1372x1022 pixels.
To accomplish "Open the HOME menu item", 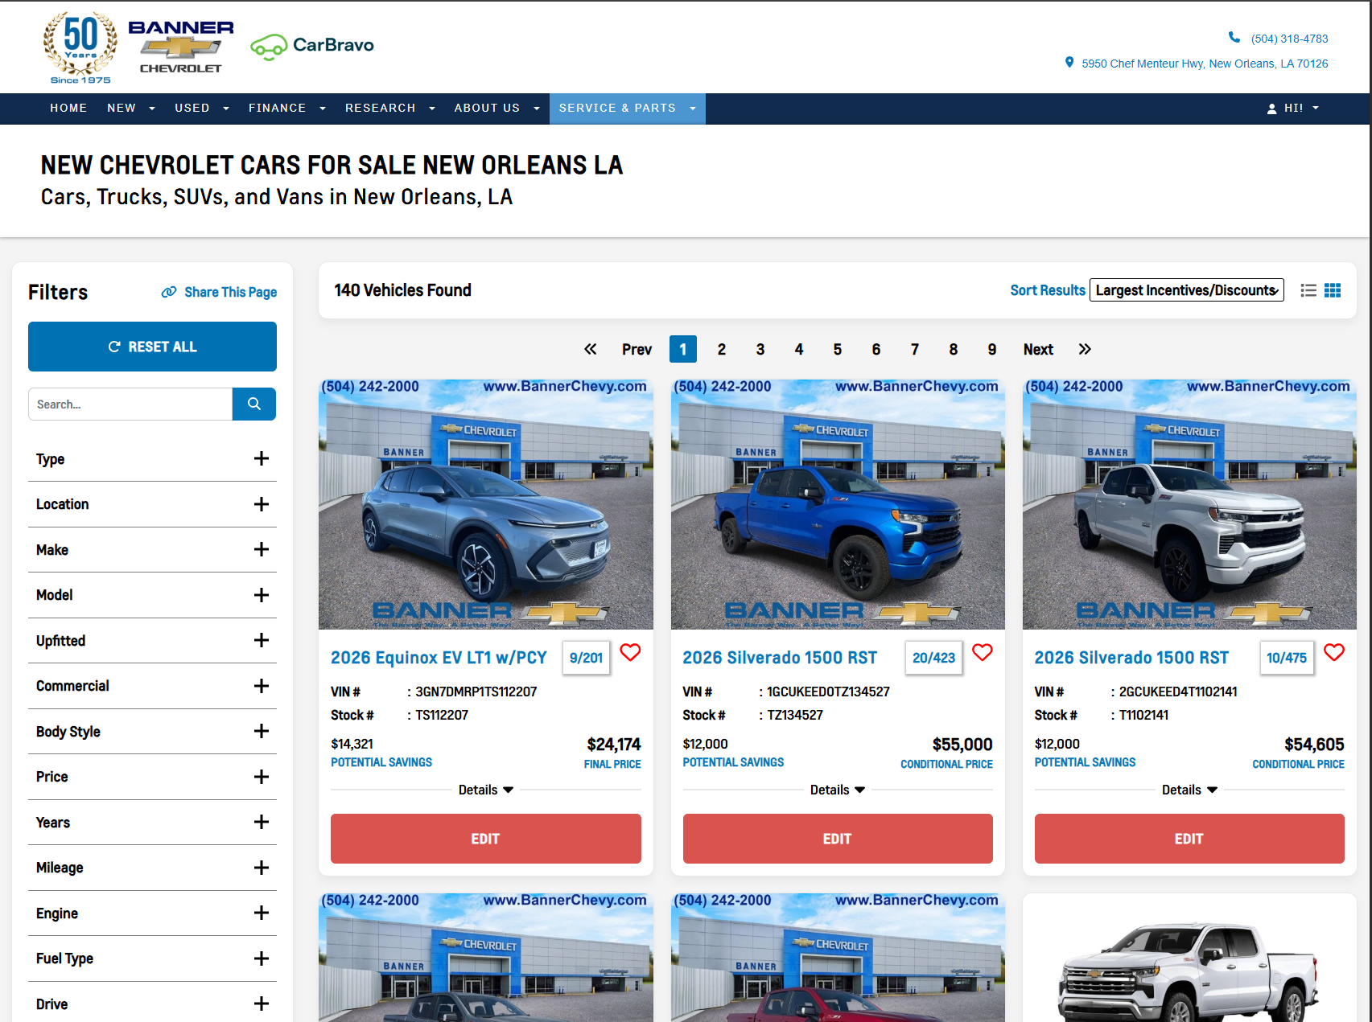I will click(68, 108).
